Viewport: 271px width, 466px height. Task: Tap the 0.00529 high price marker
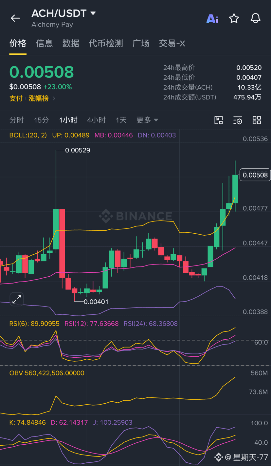(x=78, y=150)
